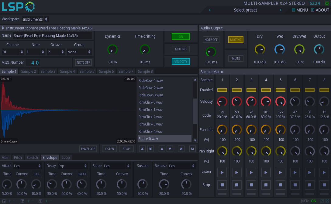
Task: Toggle Enabled indicator for sample 2
Action: click(237, 90)
